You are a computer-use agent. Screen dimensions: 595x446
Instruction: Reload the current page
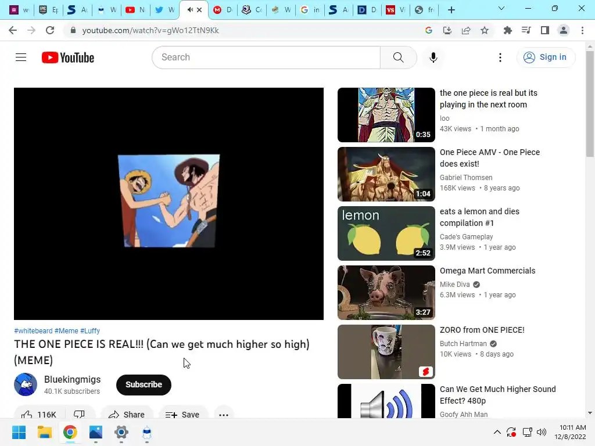(x=50, y=30)
